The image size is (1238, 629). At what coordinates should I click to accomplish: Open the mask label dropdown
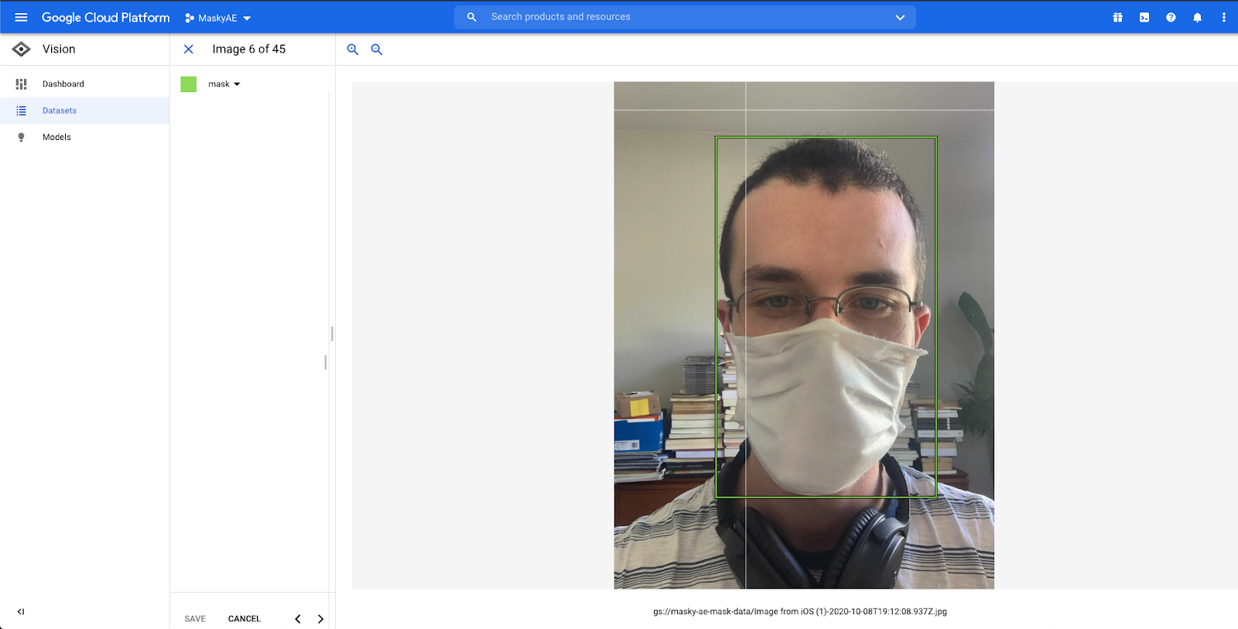click(236, 84)
